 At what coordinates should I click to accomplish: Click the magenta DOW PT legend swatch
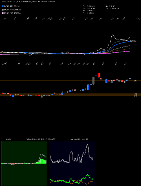point(3,13)
